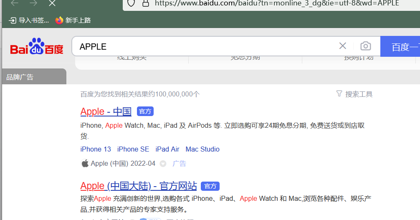This screenshot has width=420, height=220.
Task: Click the camera image search icon
Action: (x=366, y=46)
